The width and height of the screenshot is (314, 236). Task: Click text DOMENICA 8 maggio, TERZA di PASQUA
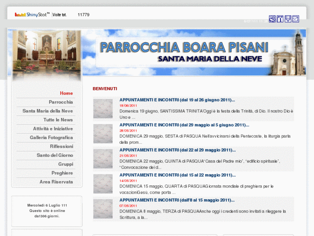[x=159, y=211]
